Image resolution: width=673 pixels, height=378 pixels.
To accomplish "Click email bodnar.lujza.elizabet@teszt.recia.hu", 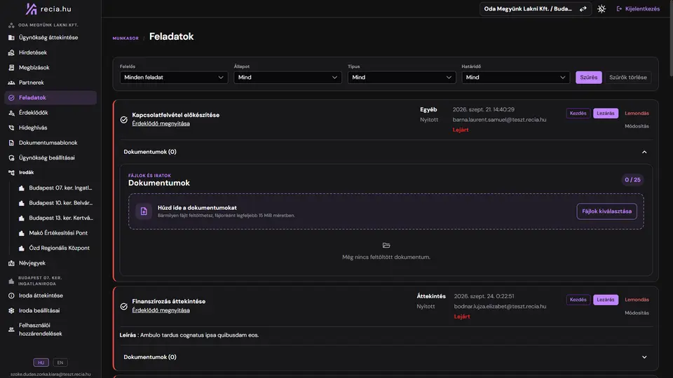I will (x=500, y=307).
